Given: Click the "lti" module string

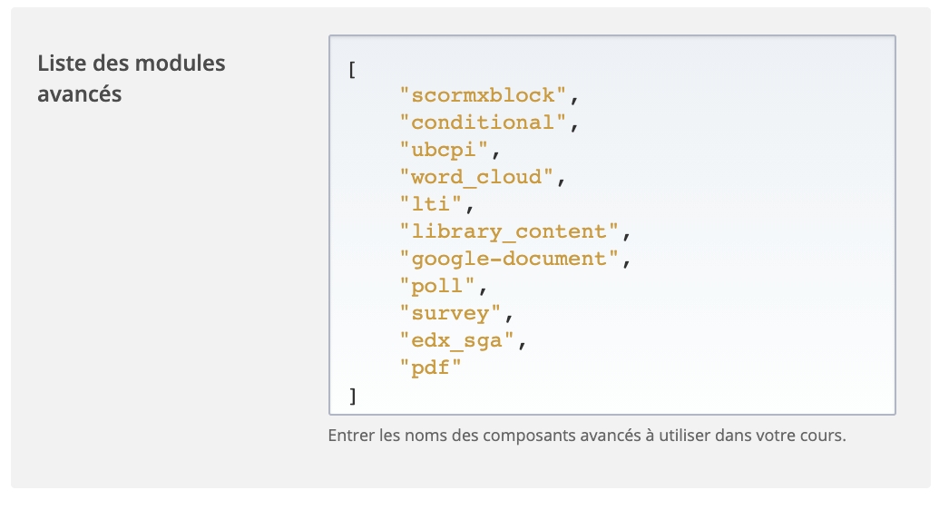Looking at the screenshot, I should coord(431,204).
